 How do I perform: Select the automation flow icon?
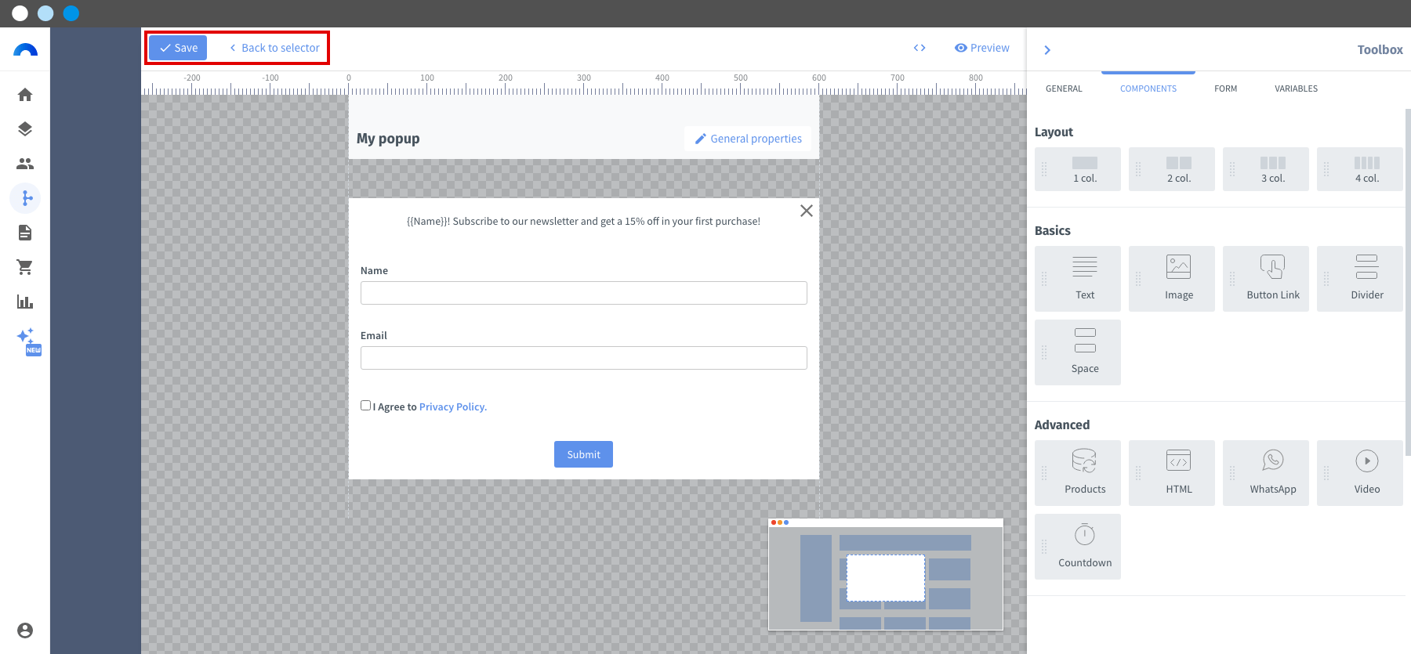tap(25, 198)
